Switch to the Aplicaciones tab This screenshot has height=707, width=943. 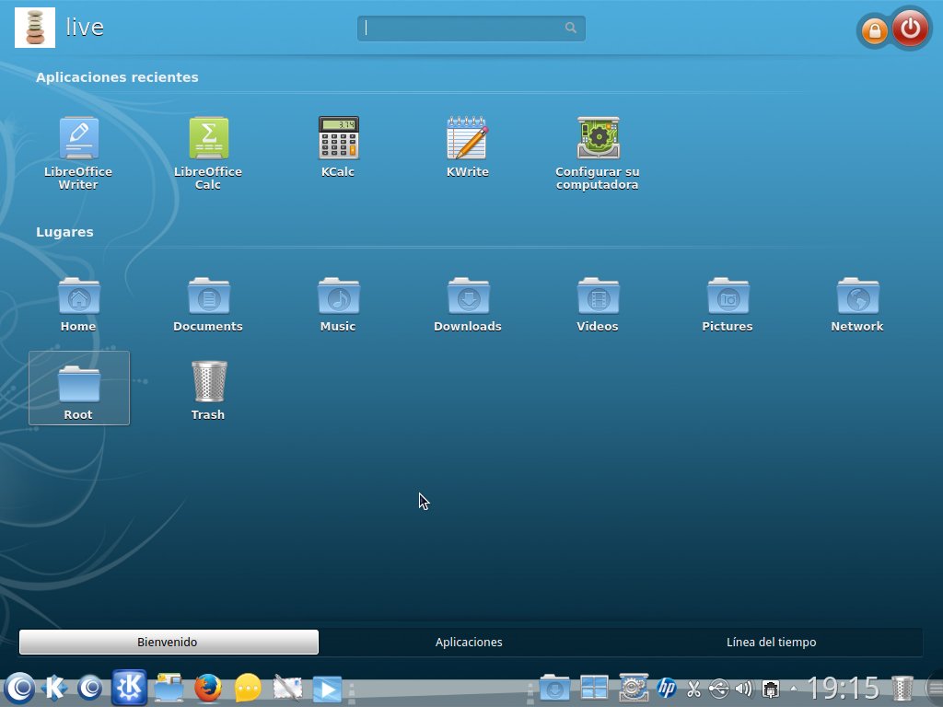coord(469,642)
